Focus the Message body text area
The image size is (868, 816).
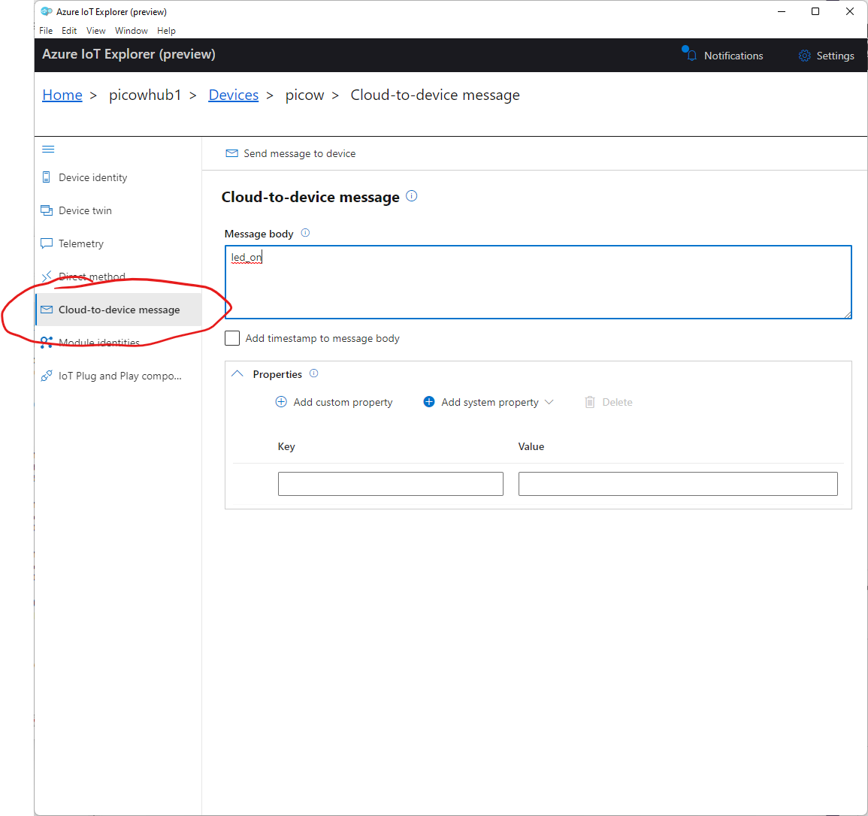(x=538, y=282)
